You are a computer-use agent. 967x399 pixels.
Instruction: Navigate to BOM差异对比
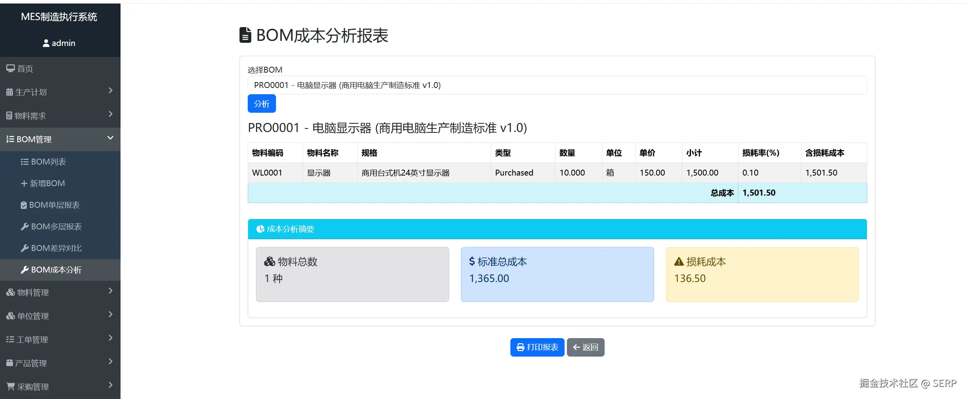coord(60,248)
